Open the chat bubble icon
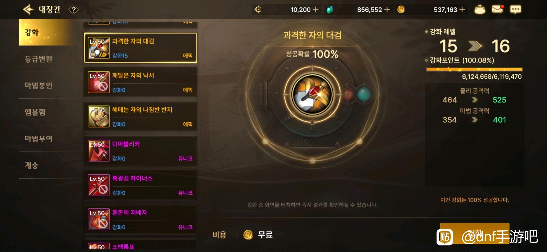 tap(515, 10)
